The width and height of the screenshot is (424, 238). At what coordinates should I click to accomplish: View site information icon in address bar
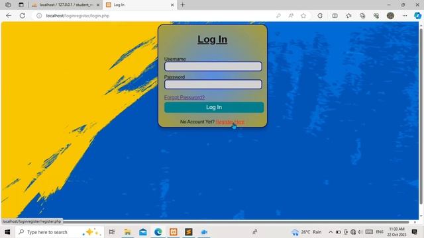(39, 16)
